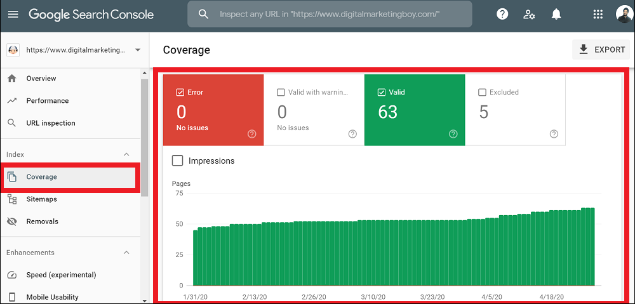
Task: Enable the Impressions checkbox
Action: [177, 161]
